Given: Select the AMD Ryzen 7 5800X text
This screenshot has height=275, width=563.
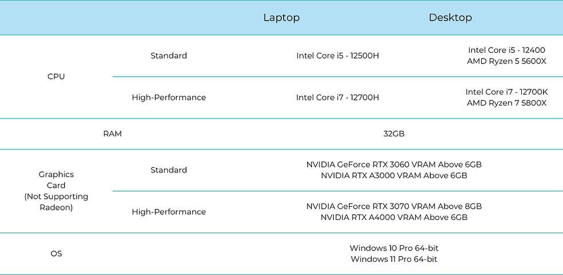Looking at the screenshot, I should [506, 103].
